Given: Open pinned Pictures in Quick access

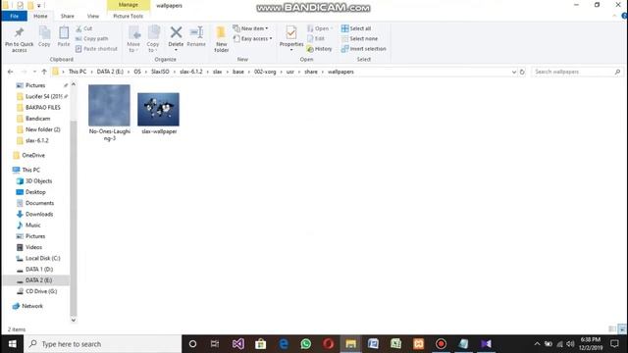Looking at the screenshot, I should [x=35, y=85].
